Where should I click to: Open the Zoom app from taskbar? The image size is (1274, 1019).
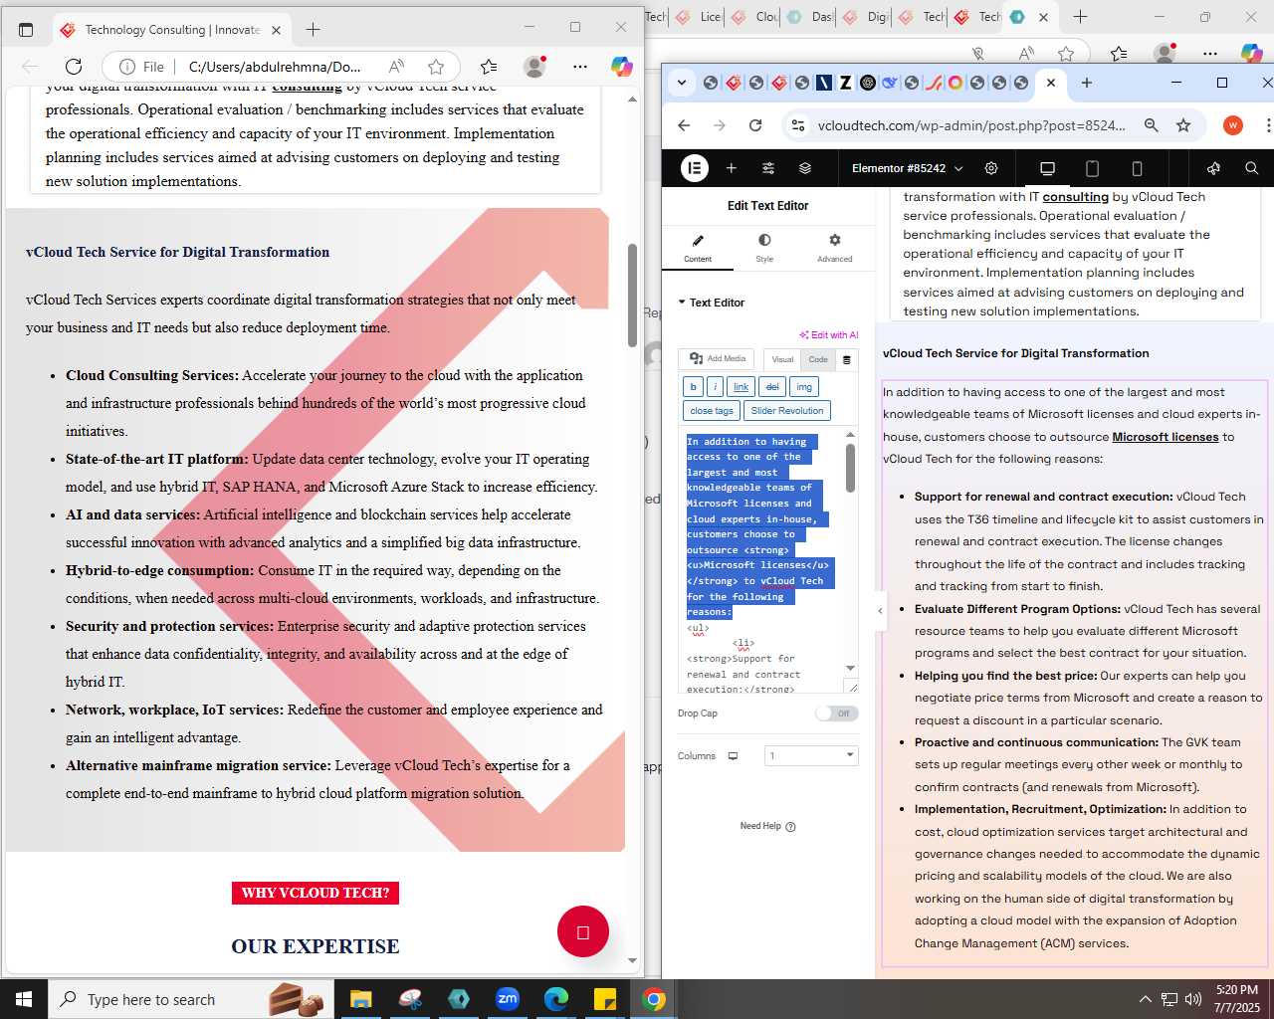coord(508,999)
